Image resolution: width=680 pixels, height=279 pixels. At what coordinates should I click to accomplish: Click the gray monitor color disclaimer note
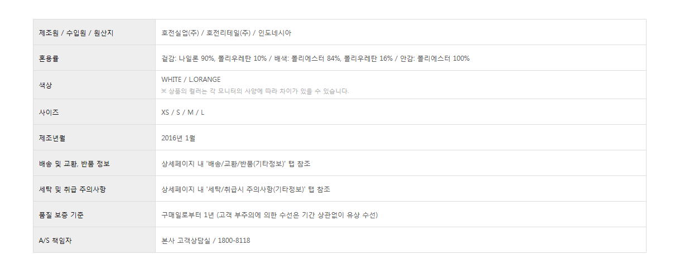255,91
